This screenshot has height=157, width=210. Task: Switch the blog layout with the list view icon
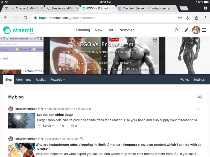point(199,97)
